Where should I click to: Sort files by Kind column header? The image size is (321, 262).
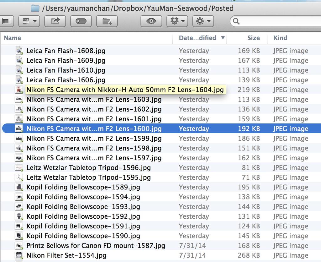[x=280, y=38]
